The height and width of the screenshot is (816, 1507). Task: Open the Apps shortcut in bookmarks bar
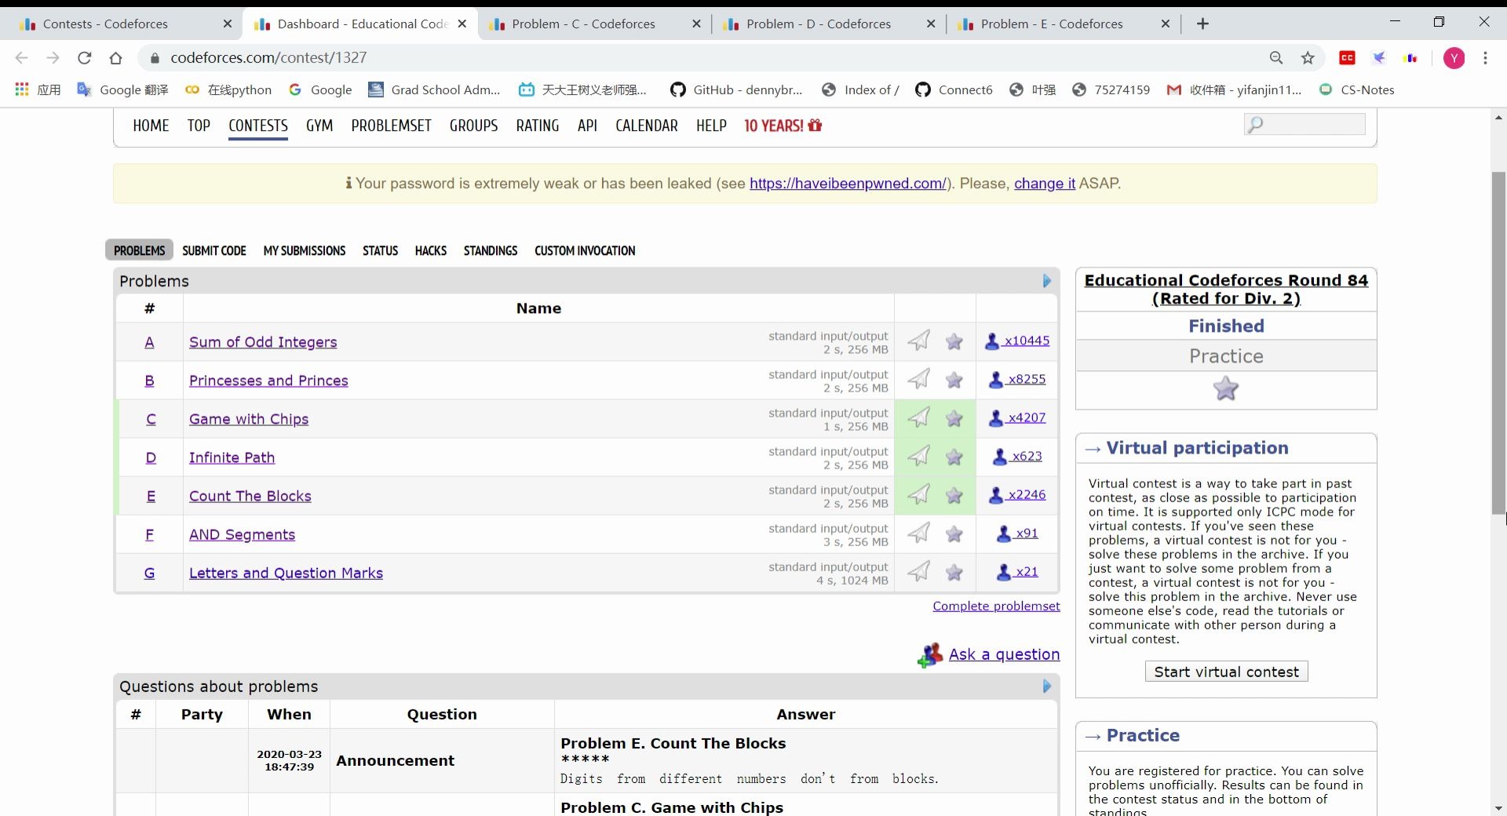(38, 89)
